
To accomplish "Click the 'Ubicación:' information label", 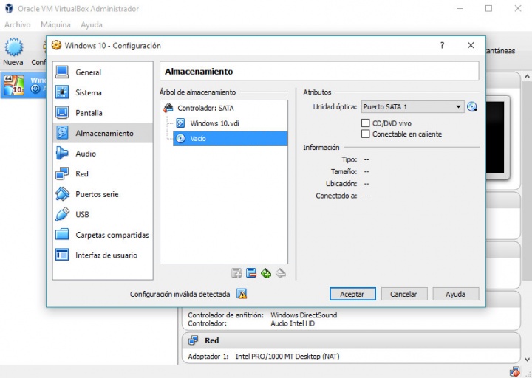I will (341, 184).
